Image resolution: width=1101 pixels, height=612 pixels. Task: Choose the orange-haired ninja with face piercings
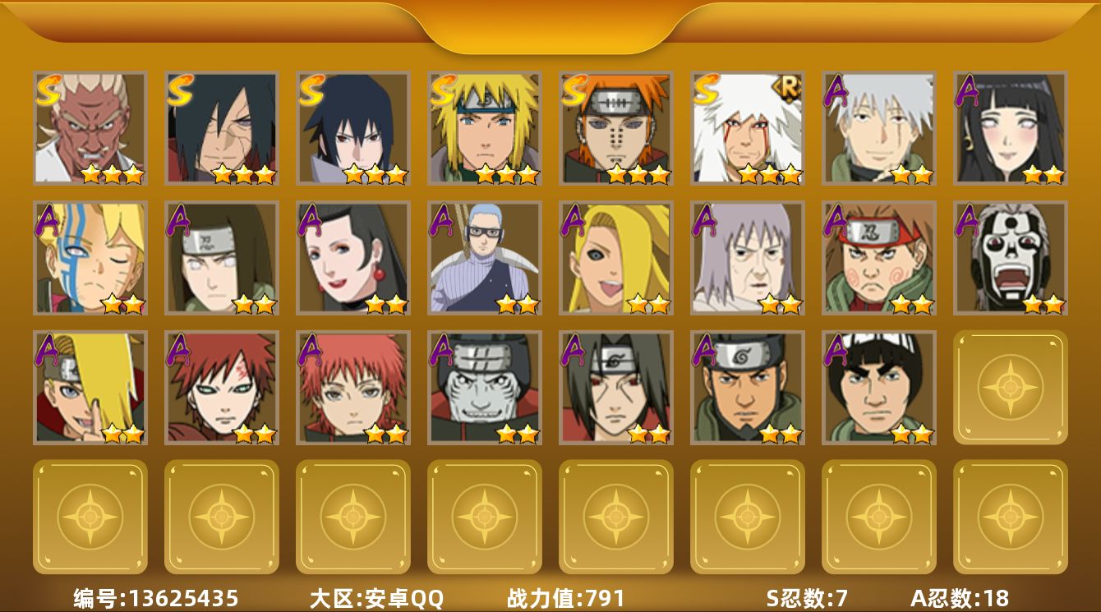pos(615,127)
